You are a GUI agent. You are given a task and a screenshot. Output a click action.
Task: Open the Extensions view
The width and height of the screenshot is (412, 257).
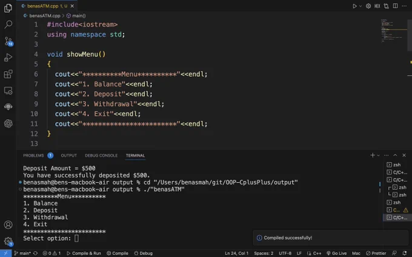click(8, 74)
